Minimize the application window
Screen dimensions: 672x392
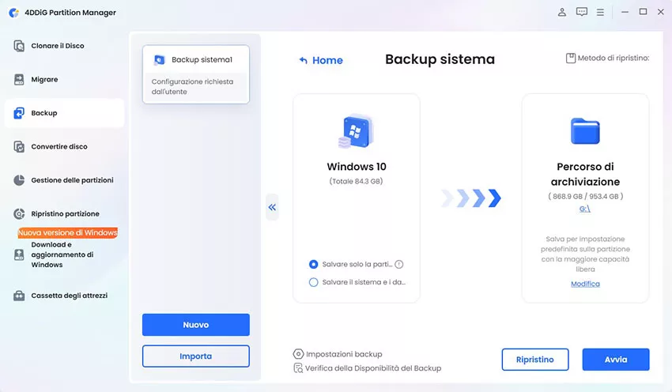(x=625, y=12)
